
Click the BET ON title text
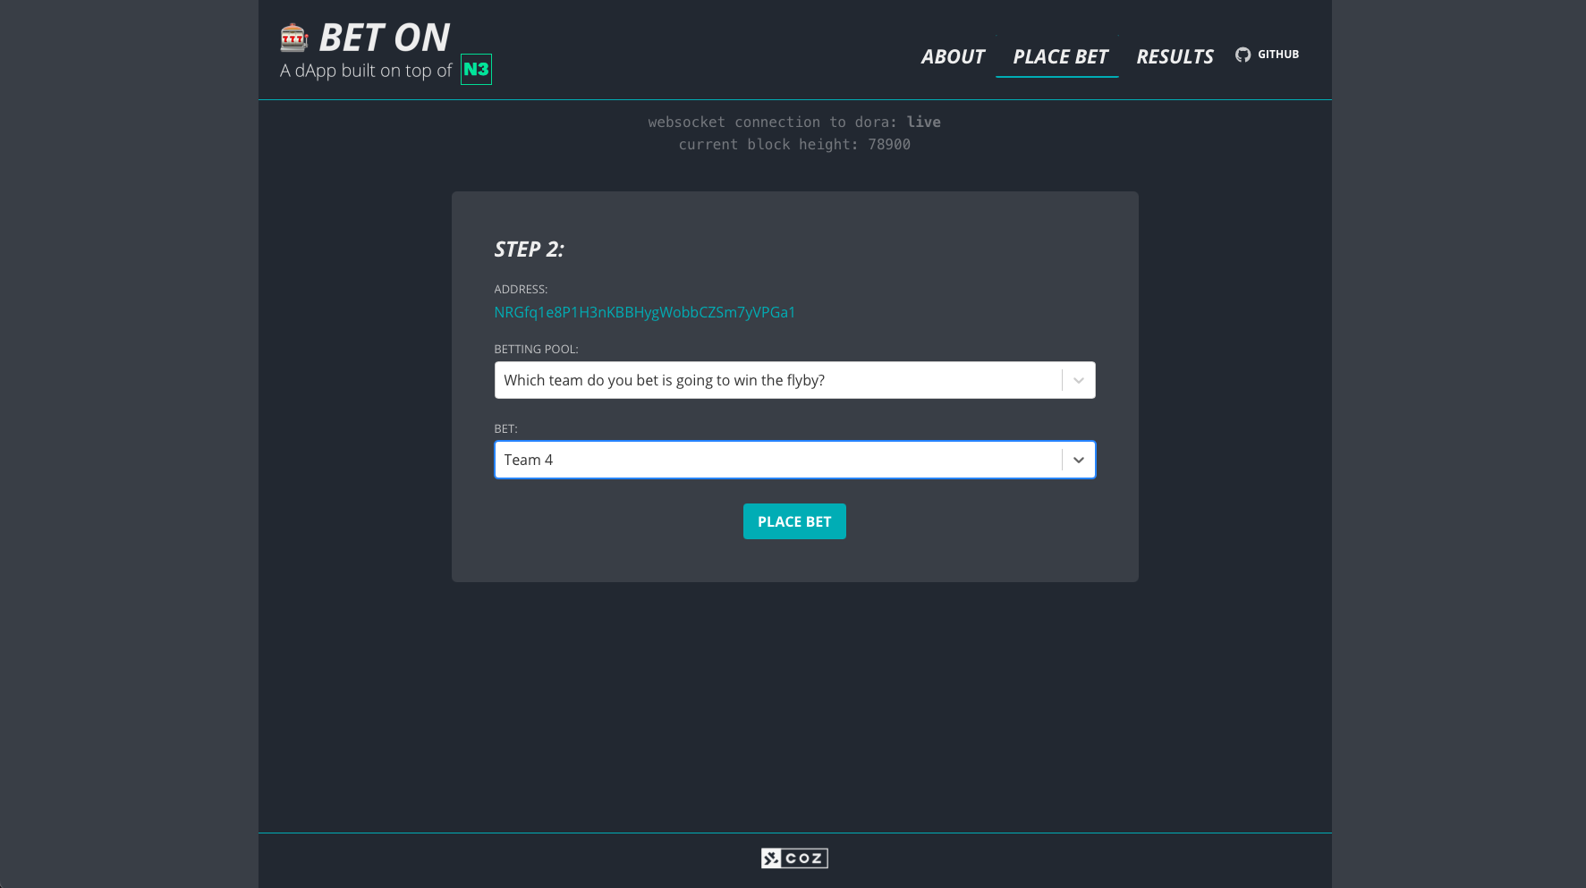384,38
